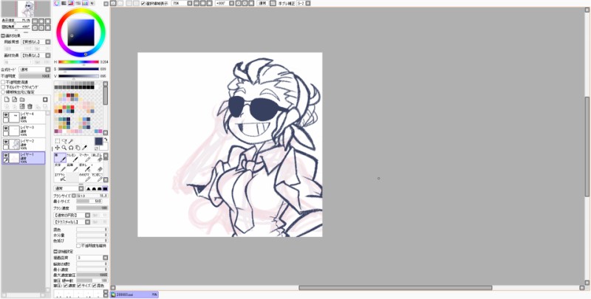
Task: Select the rectangular selection tool
Action: pos(58,141)
